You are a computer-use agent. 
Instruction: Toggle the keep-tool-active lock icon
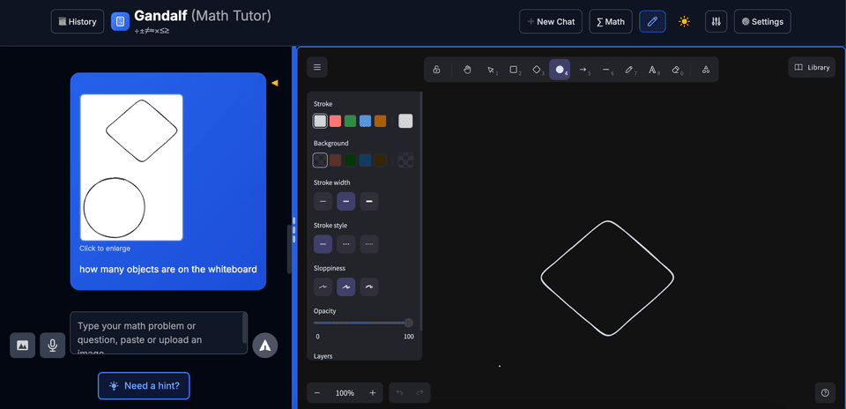coord(436,70)
